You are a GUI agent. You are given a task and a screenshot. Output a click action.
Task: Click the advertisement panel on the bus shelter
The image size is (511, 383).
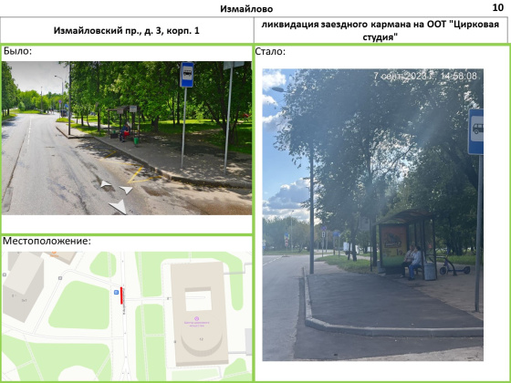pos(393,241)
